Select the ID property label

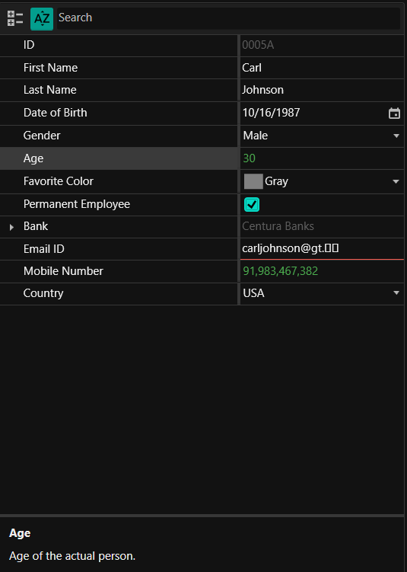click(x=29, y=45)
